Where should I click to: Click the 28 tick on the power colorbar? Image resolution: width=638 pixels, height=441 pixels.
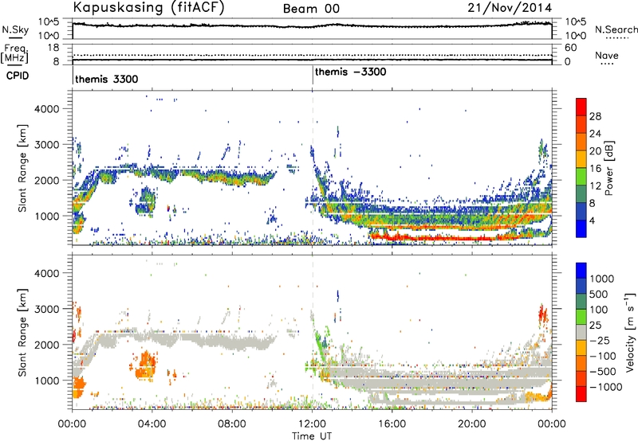coord(595,116)
